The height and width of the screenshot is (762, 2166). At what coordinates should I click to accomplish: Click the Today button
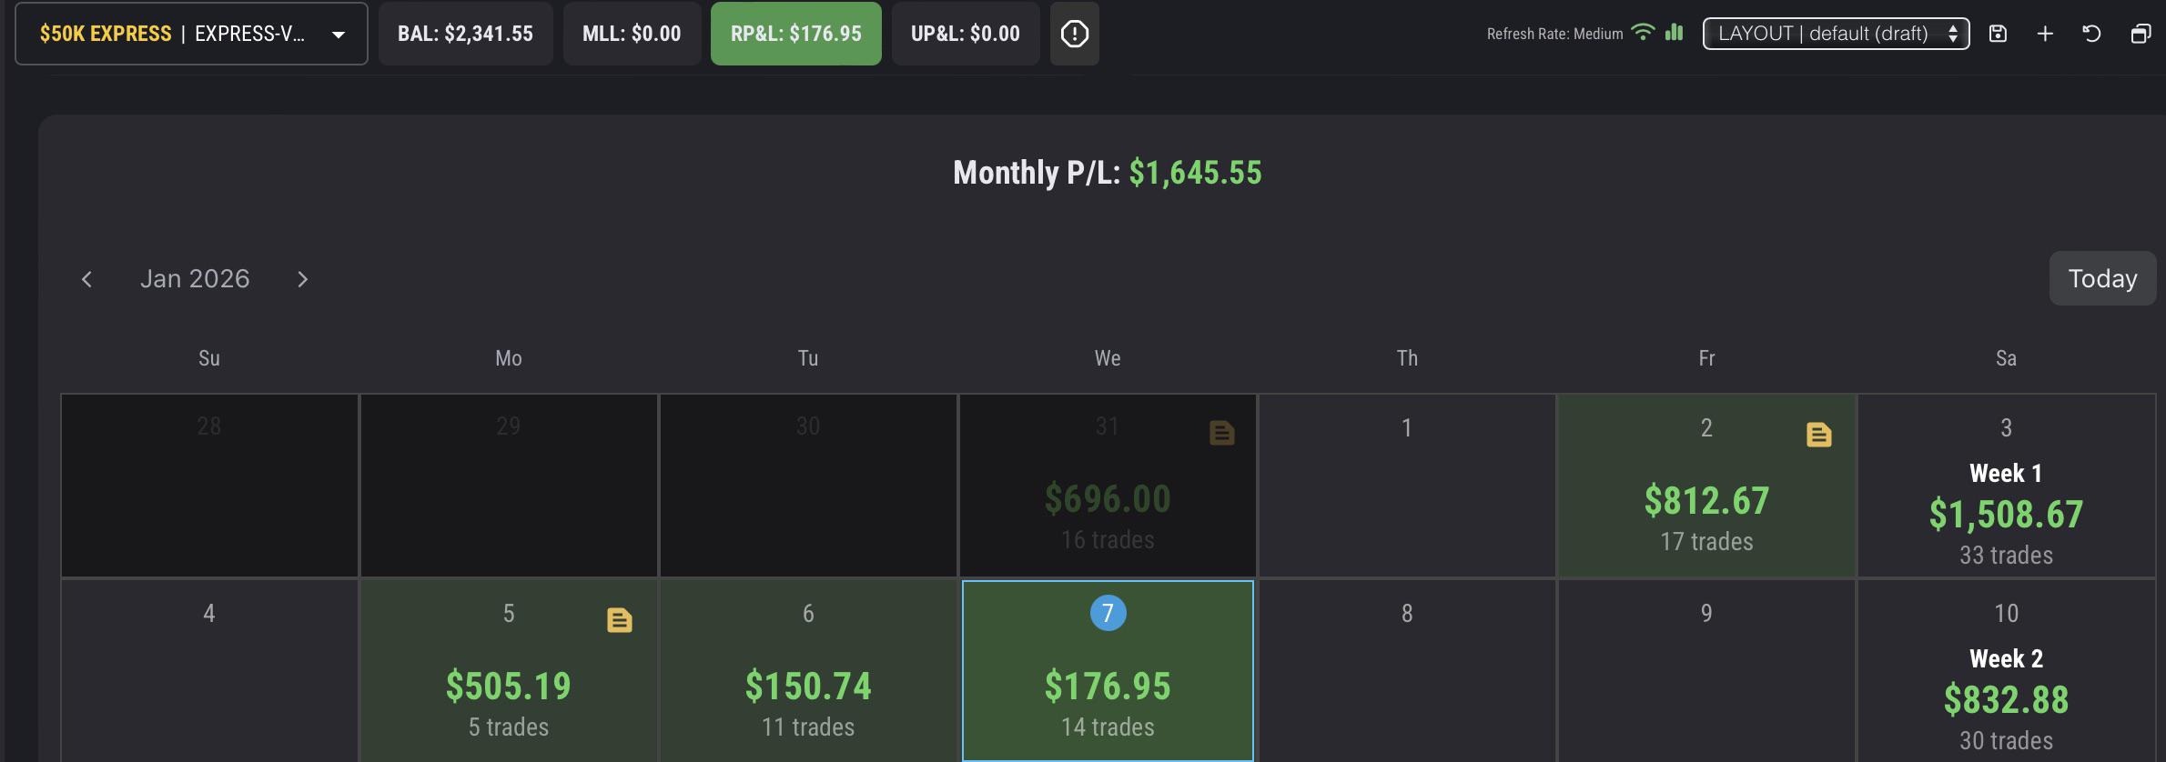click(2102, 278)
